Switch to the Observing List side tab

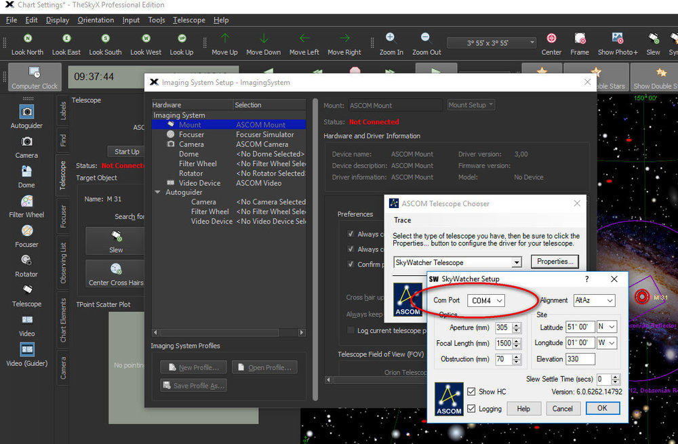click(63, 262)
